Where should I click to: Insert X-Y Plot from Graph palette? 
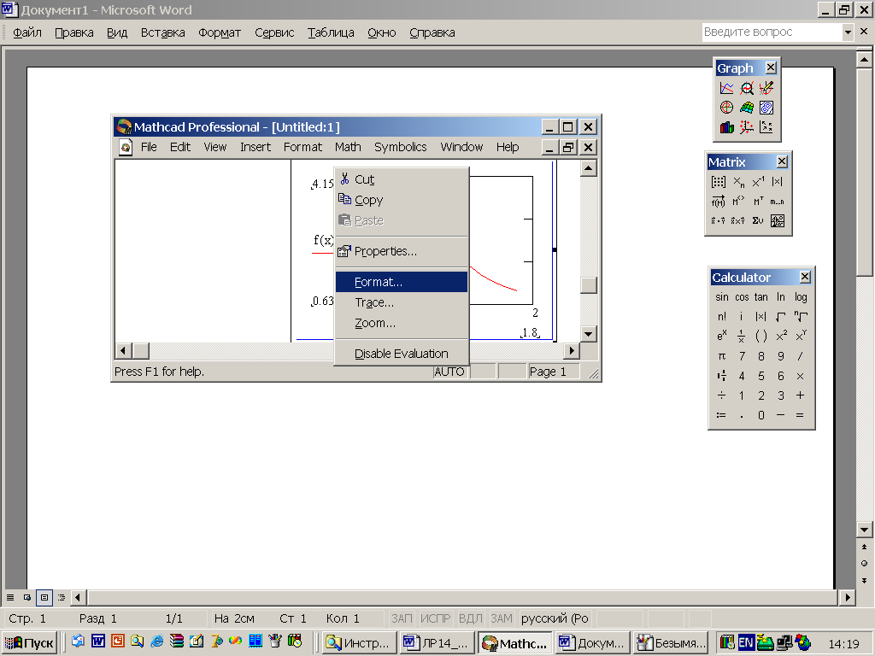tap(726, 88)
